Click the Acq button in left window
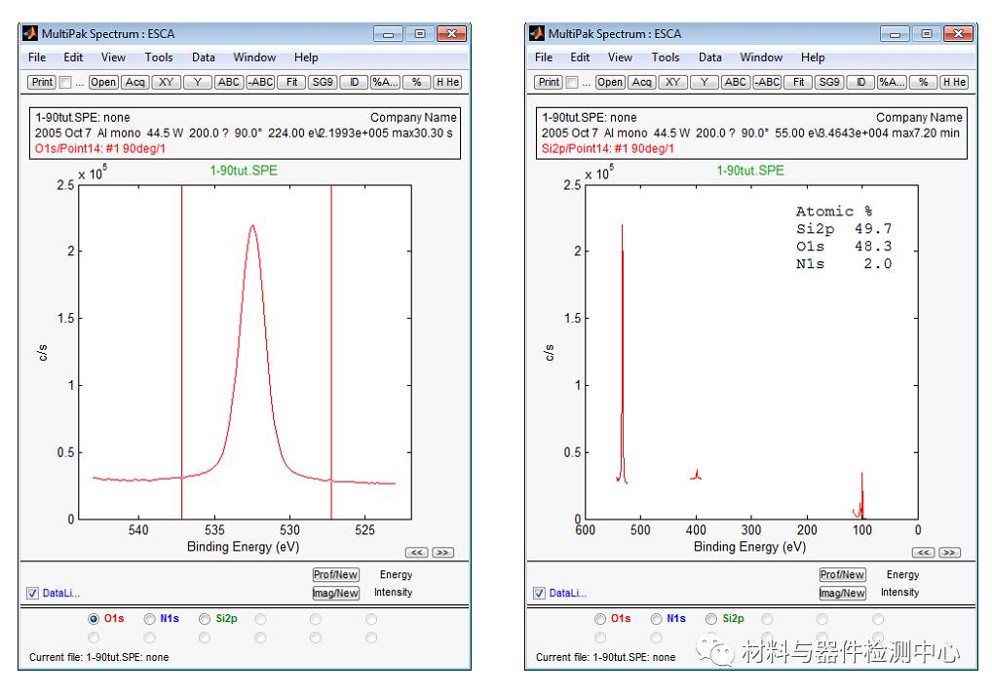Image resolution: width=992 pixels, height=695 pixels. tap(134, 82)
